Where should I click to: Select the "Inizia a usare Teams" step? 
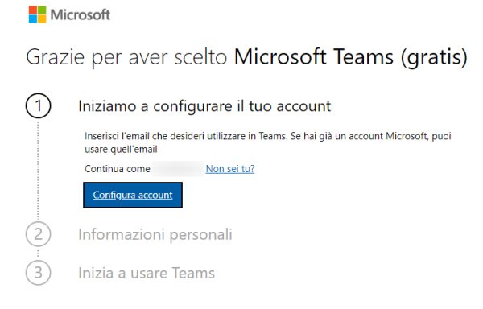click(147, 273)
